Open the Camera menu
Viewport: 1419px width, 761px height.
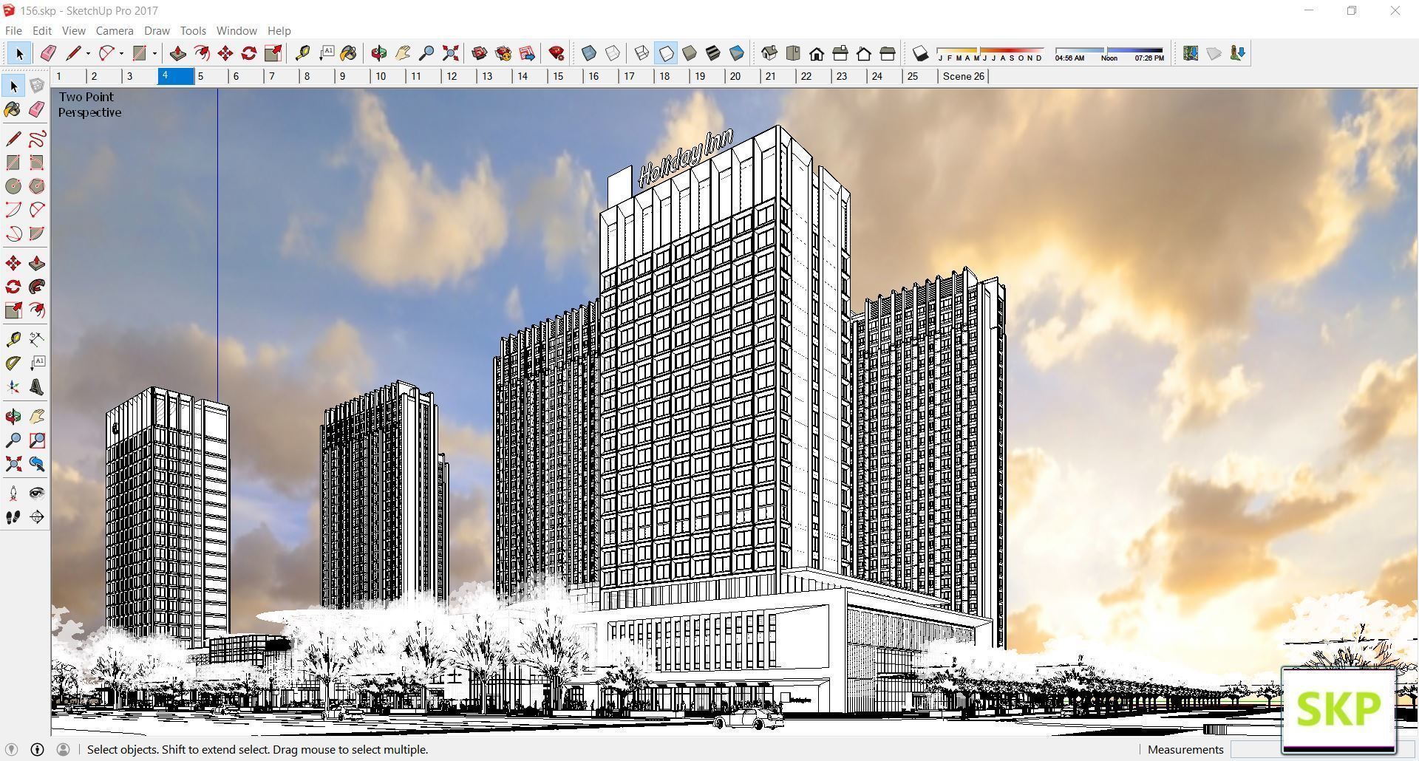(115, 30)
